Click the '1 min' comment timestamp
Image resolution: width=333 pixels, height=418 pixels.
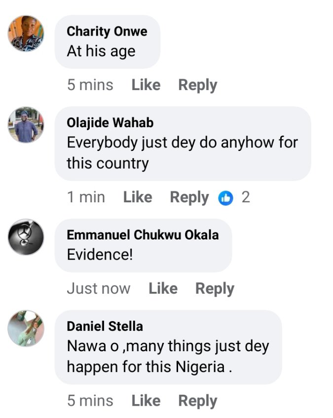click(86, 197)
